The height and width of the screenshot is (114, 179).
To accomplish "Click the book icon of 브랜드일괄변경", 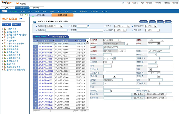I will pos(5,67).
